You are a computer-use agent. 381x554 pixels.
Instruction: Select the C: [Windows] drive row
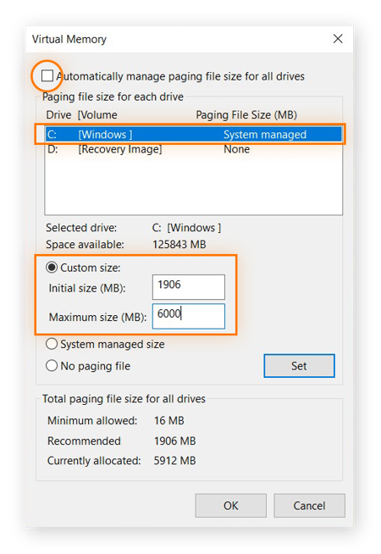194,134
